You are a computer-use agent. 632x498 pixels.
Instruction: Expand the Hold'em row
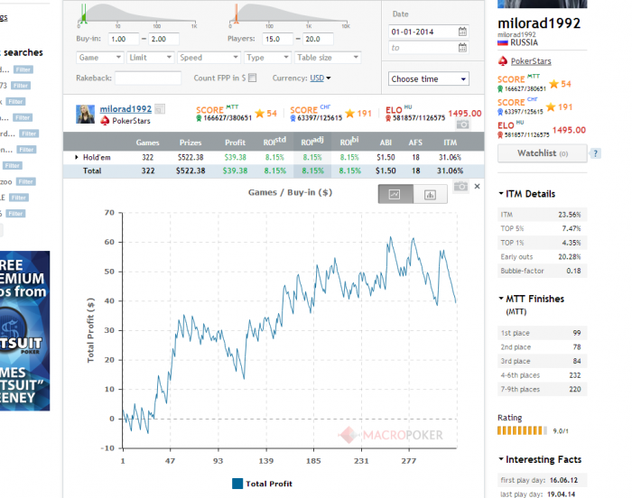click(76, 157)
